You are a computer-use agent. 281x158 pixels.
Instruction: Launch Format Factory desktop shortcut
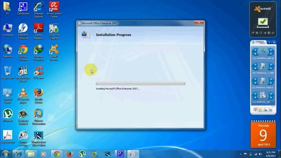(x=23, y=138)
